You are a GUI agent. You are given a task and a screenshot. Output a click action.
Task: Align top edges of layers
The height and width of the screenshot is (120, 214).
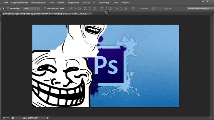[71, 8]
